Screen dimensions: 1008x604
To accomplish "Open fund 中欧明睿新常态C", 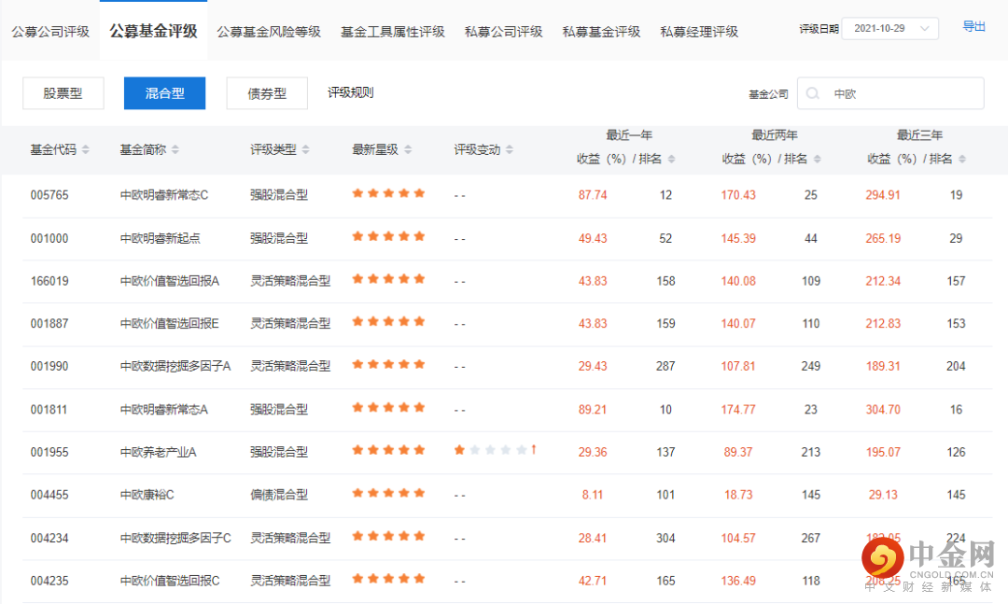I will click(164, 195).
